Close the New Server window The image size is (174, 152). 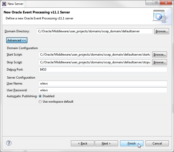pyautogui.click(x=166, y=3)
